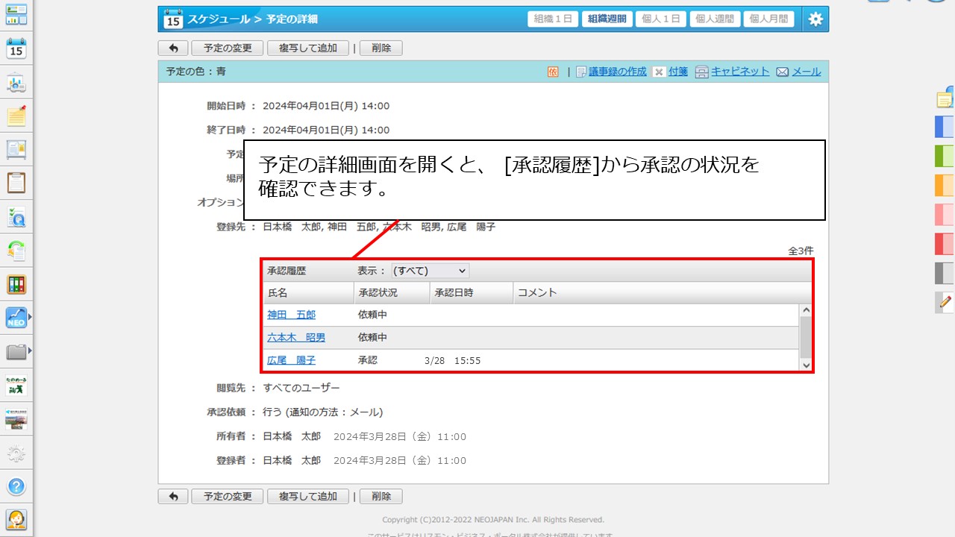Open the three-binders icon in the sidebar
The width and height of the screenshot is (955, 537).
click(x=16, y=284)
